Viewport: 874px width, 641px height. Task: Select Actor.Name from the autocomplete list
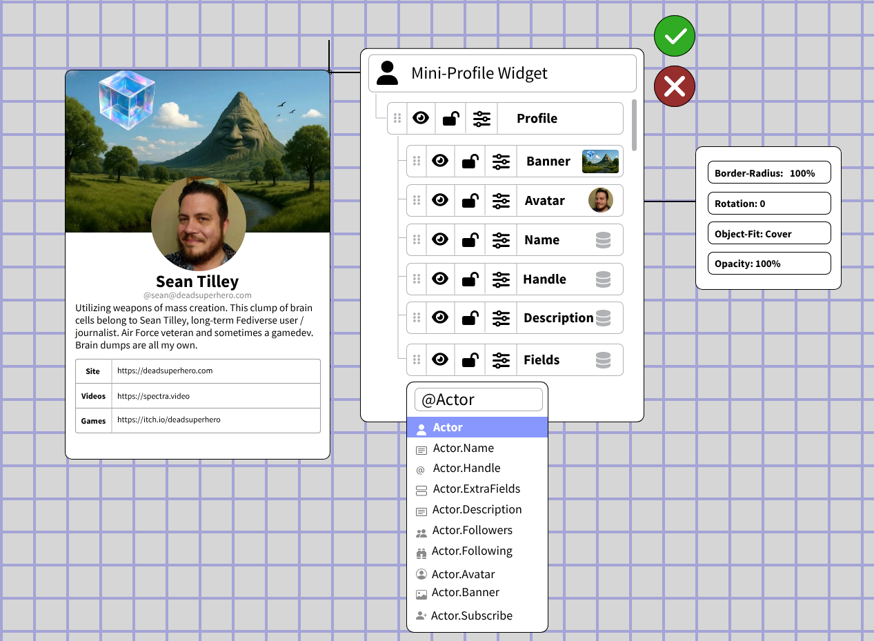coord(463,448)
